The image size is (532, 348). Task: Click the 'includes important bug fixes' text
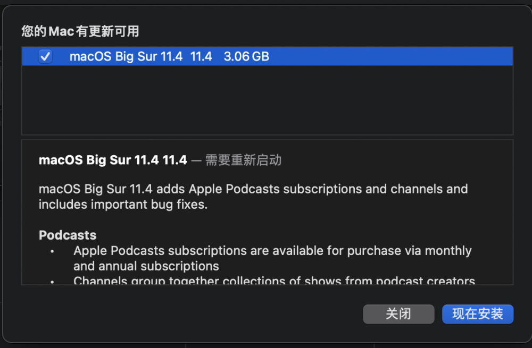tap(123, 205)
